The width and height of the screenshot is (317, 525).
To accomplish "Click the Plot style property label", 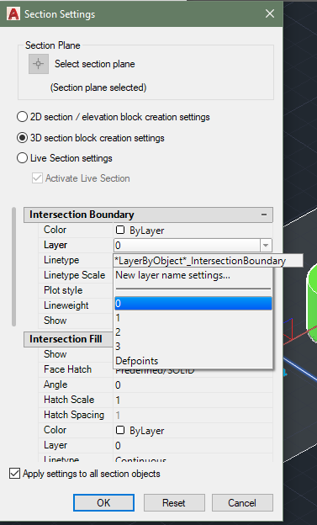I will [x=63, y=290].
